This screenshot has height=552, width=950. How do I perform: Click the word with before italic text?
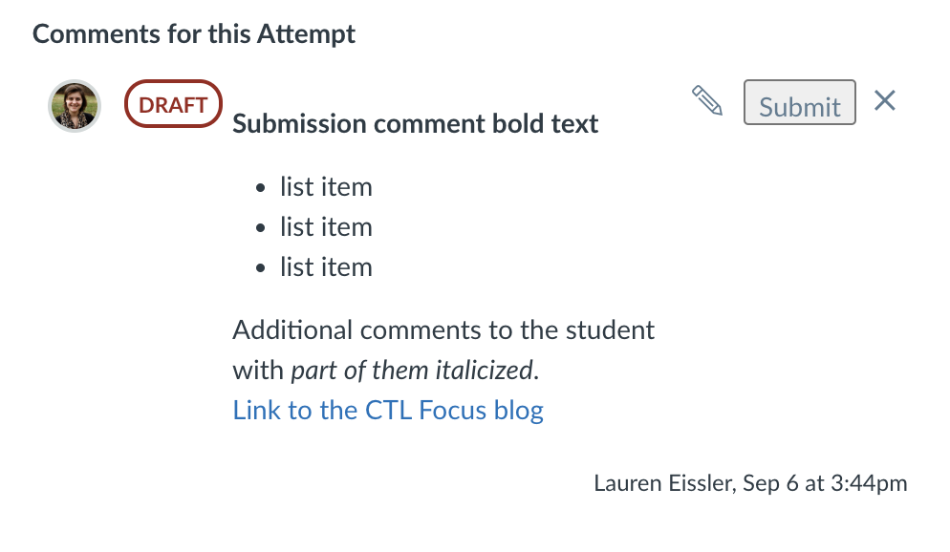tap(258, 371)
